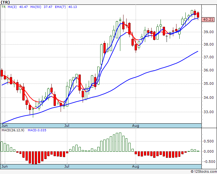Click the Aug label on price chart axis
This screenshot has width=217, height=174.
[x=136, y=126]
